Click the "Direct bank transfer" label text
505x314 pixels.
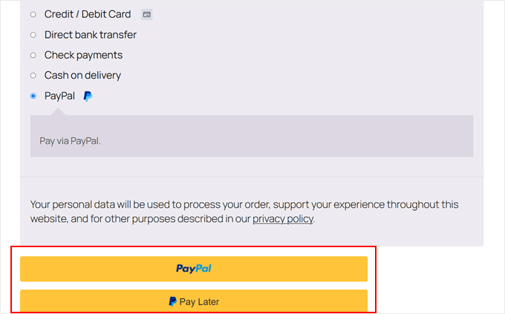click(x=91, y=35)
